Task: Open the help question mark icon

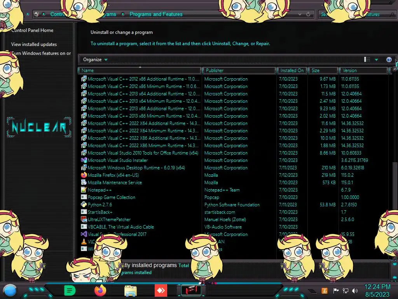Action: pos(389,60)
